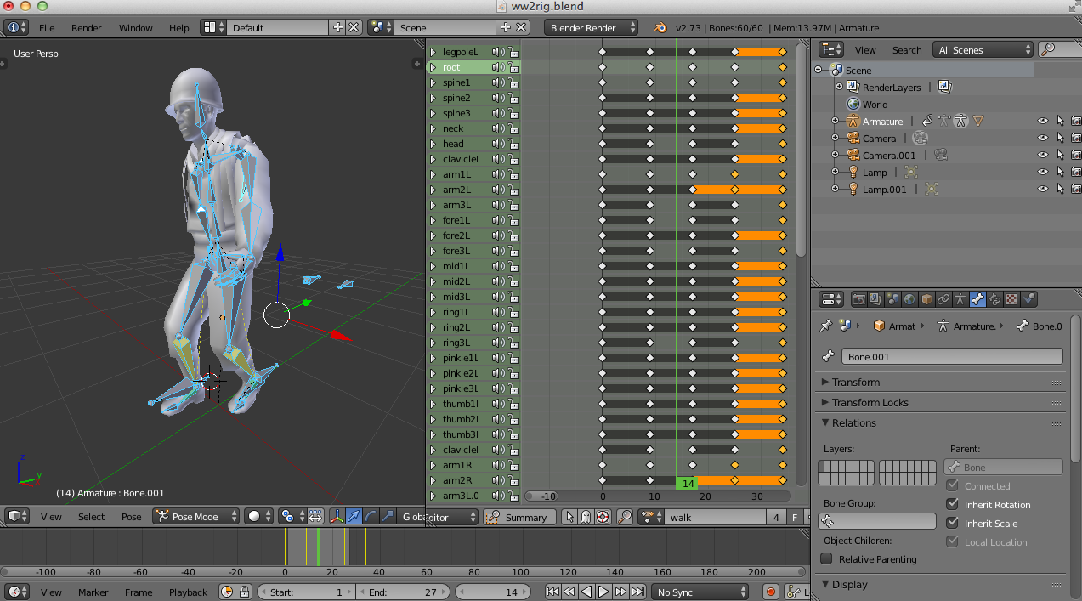Viewport: 1082px width, 601px height.
Task: Mute the spine2 channel speaker icon
Action: (x=498, y=98)
